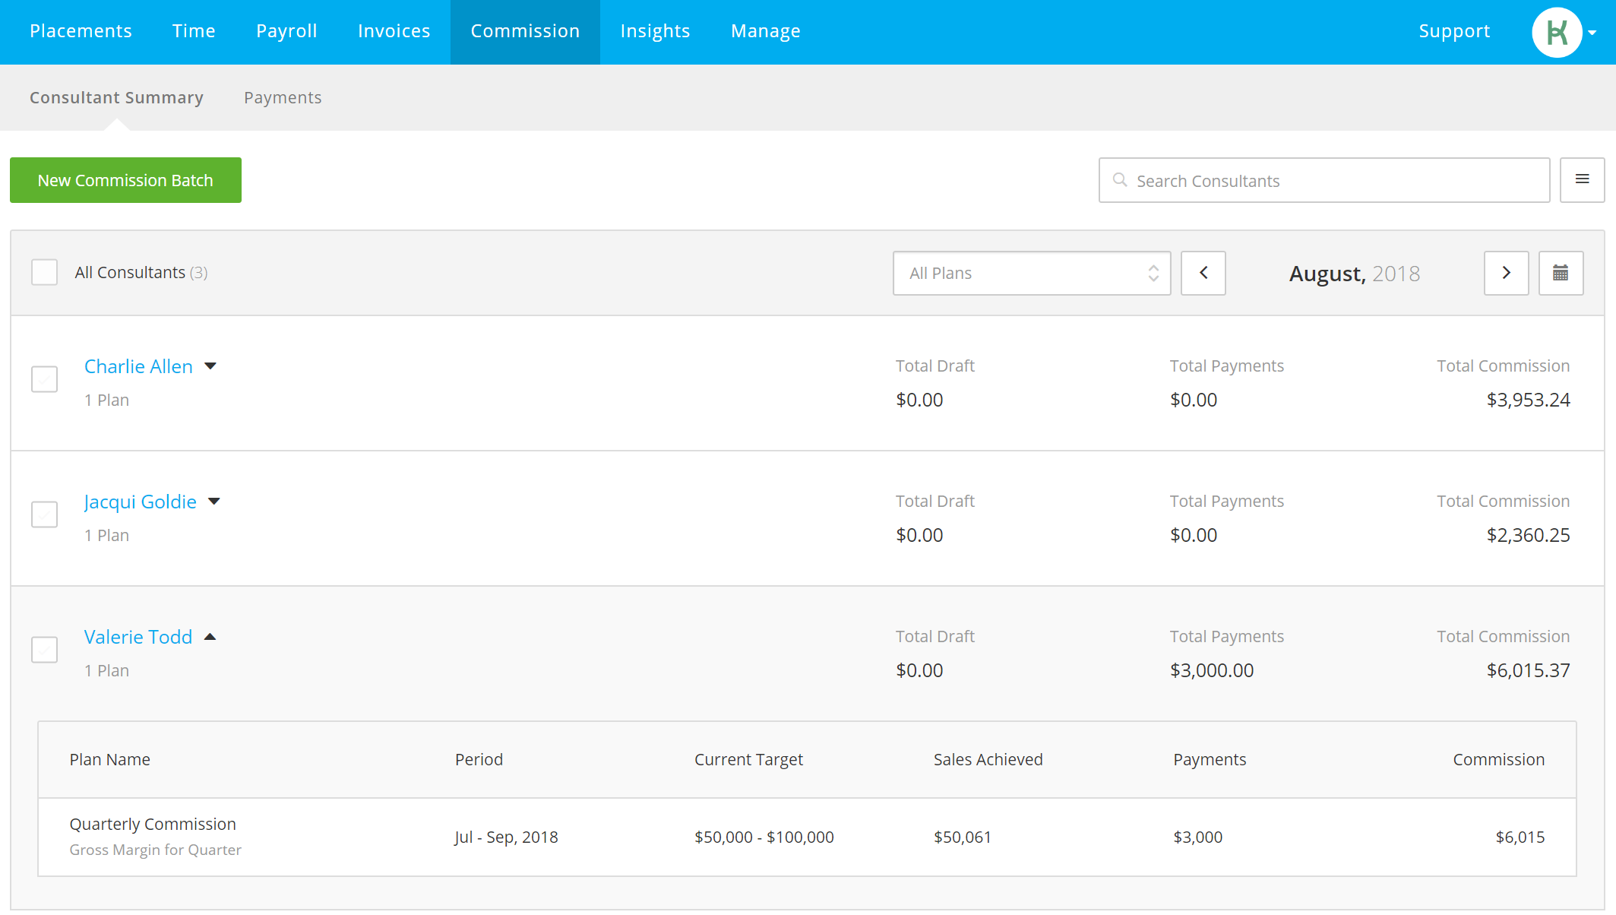
Task: Click the $50,061 sales achieved cell
Action: (x=962, y=837)
